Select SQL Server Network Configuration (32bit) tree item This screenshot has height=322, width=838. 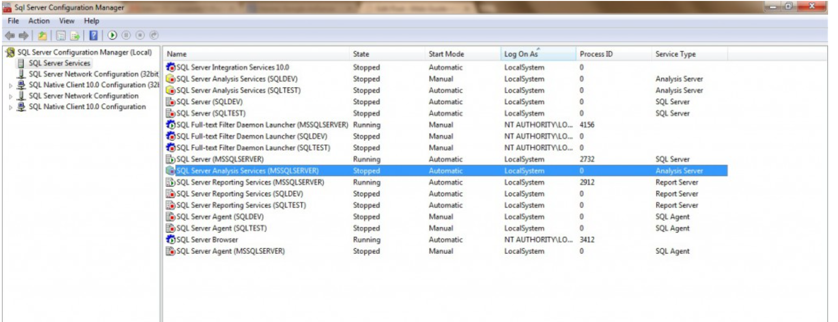click(94, 74)
